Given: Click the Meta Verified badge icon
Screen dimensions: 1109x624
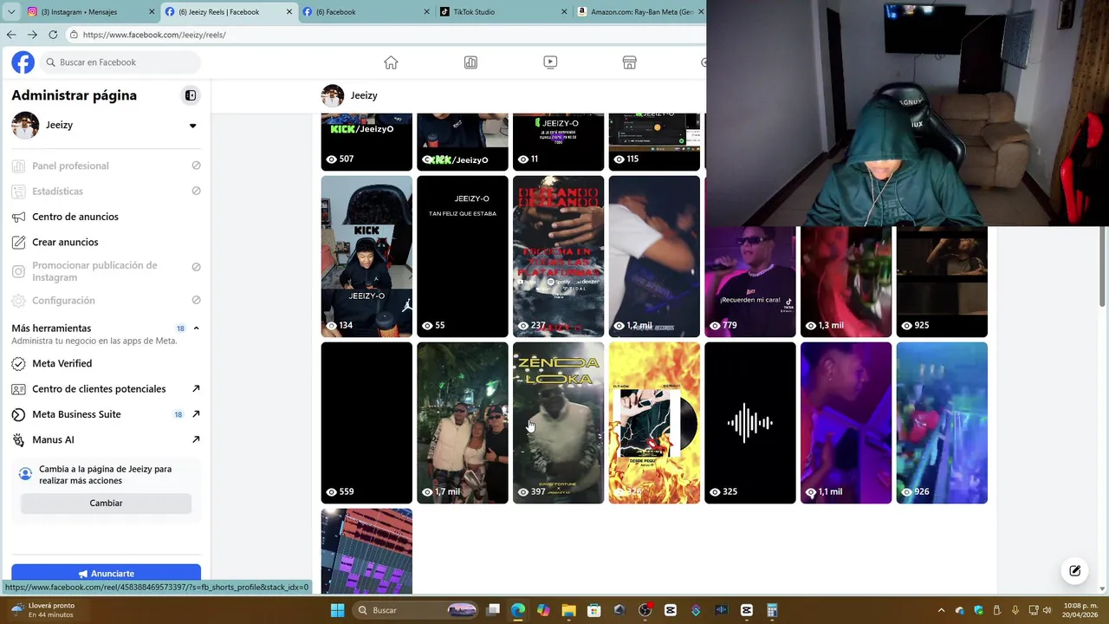Looking at the screenshot, I should (x=18, y=363).
